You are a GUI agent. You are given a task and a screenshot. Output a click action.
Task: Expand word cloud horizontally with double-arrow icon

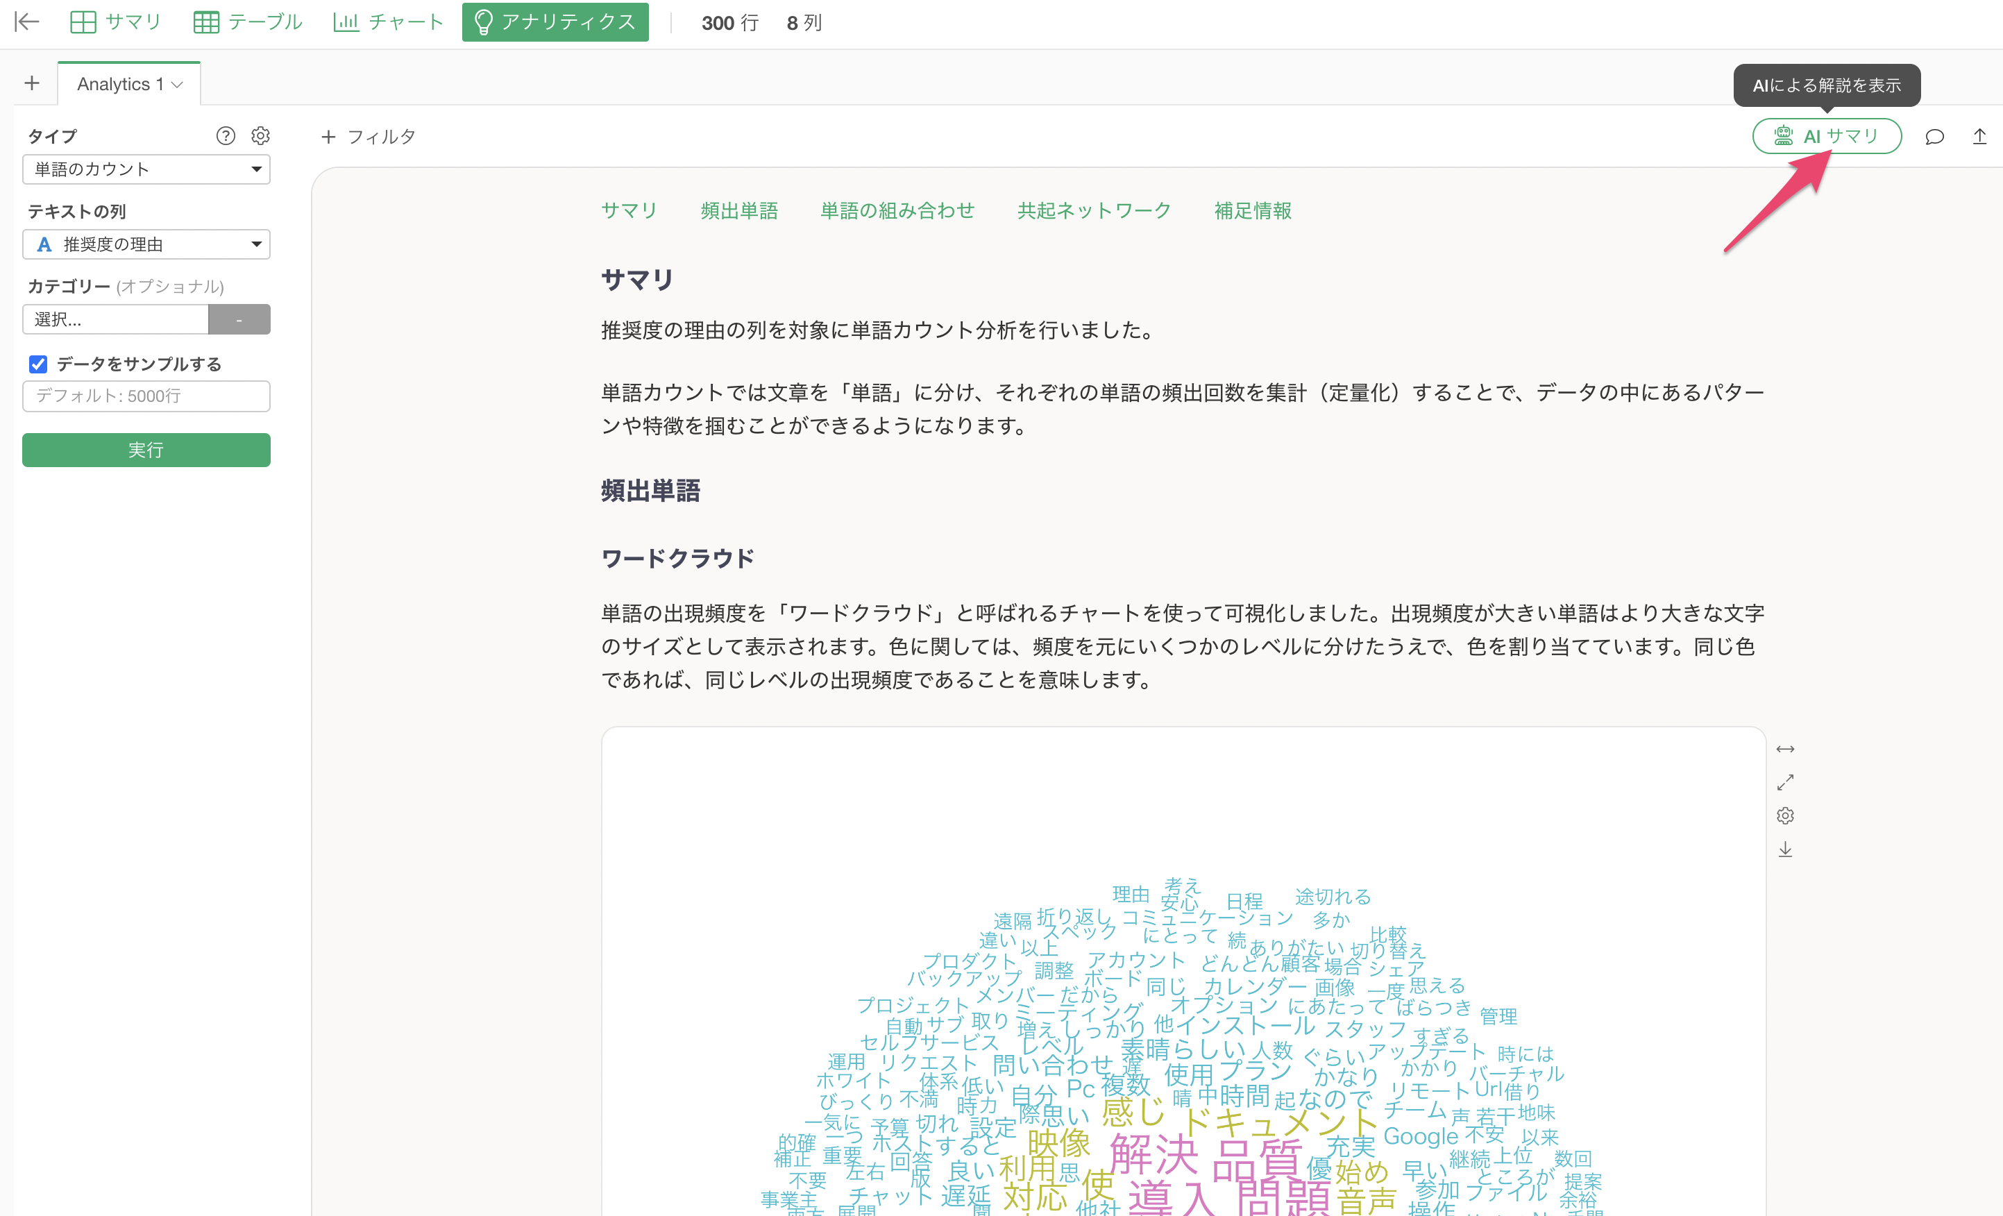point(1785,749)
